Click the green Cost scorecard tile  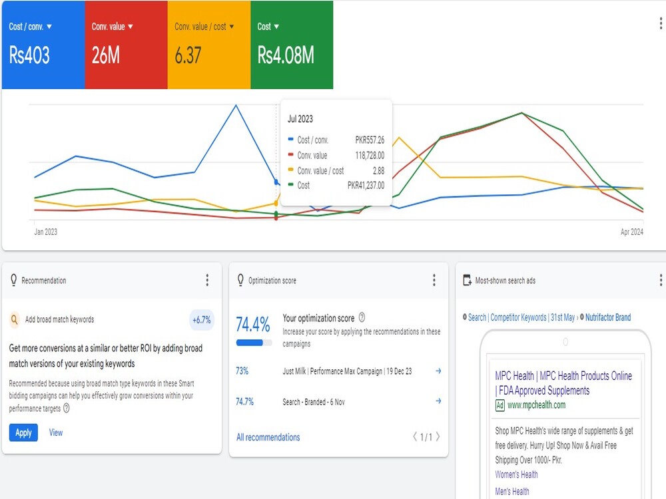(x=292, y=45)
